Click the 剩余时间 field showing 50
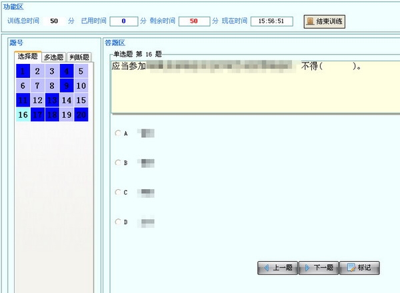Viewport: 400px width, 293px height. (194, 21)
